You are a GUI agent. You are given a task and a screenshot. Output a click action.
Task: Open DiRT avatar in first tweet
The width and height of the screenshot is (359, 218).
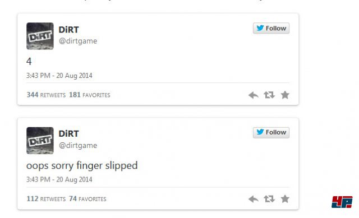point(40,36)
